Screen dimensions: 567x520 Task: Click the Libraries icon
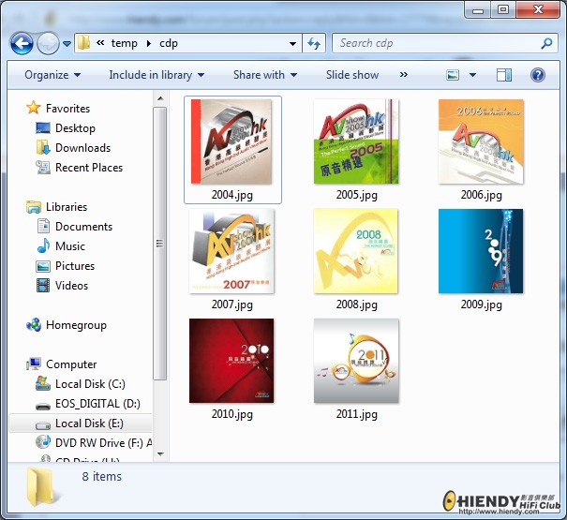pyautogui.click(x=34, y=207)
